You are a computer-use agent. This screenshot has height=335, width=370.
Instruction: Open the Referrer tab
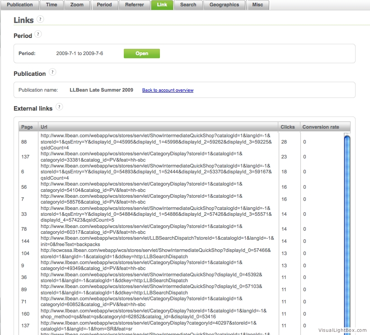pos(135,5)
